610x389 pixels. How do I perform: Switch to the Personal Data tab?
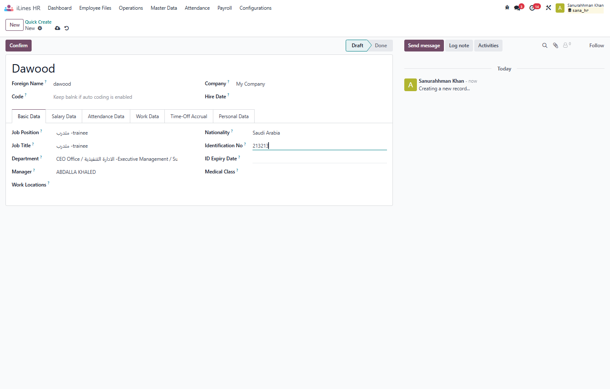pyautogui.click(x=234, y=116)
